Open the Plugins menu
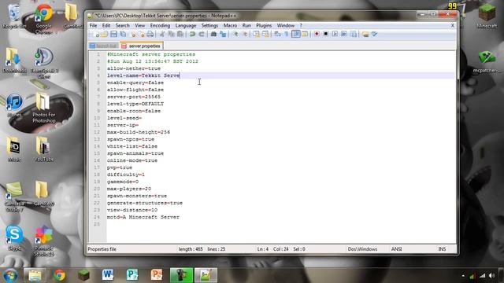 click(264, 25)
